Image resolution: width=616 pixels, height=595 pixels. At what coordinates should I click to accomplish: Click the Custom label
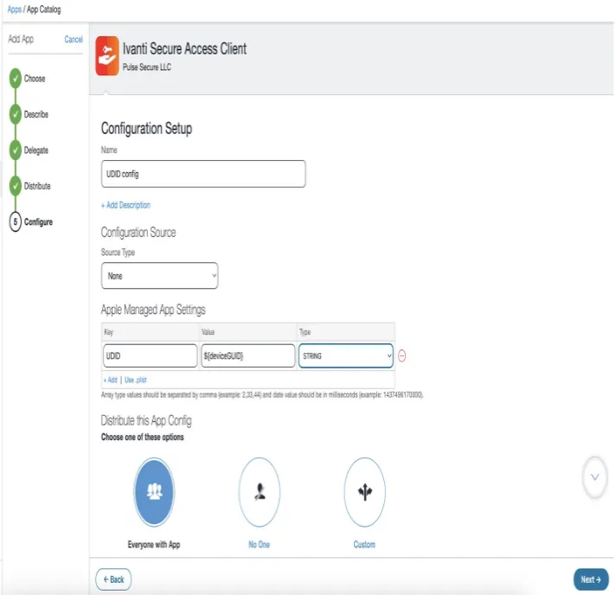pyautogui.click(x=364, y=544)
